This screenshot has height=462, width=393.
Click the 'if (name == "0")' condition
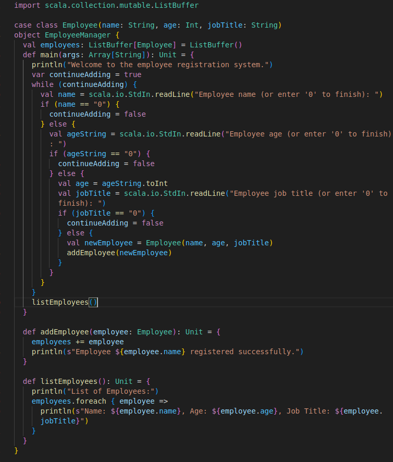[76, 104]
